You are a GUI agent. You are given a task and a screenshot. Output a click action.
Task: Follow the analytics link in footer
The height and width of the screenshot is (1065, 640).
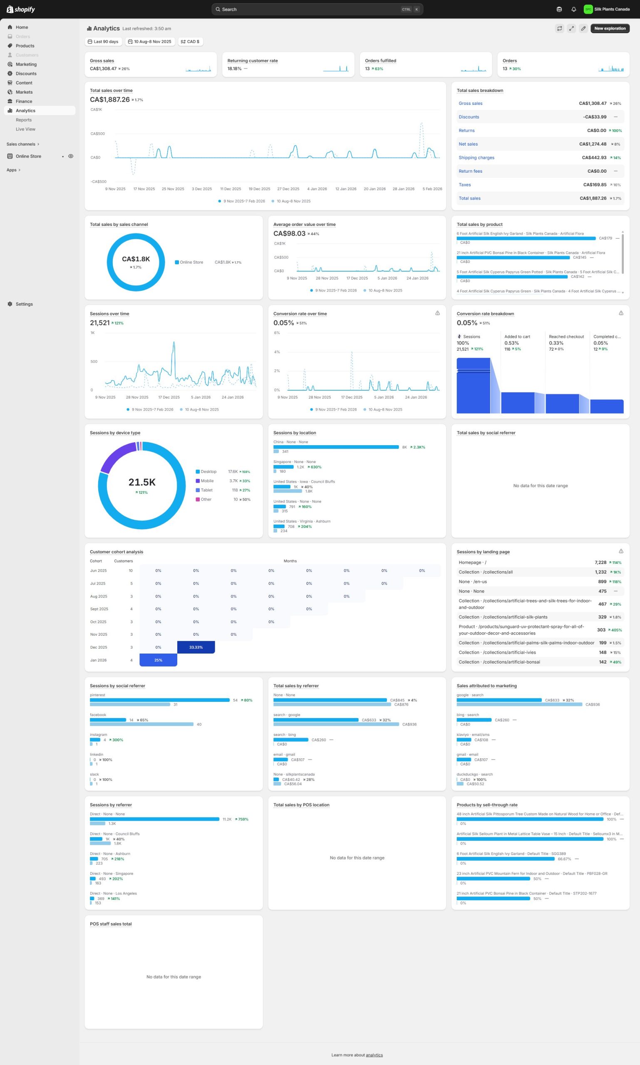374,1055
